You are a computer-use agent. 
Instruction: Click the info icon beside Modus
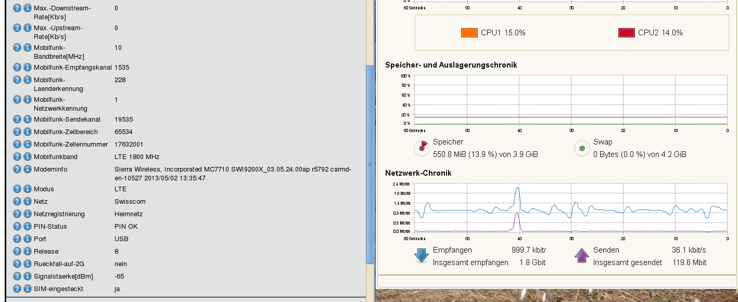(x=28, y=189)
